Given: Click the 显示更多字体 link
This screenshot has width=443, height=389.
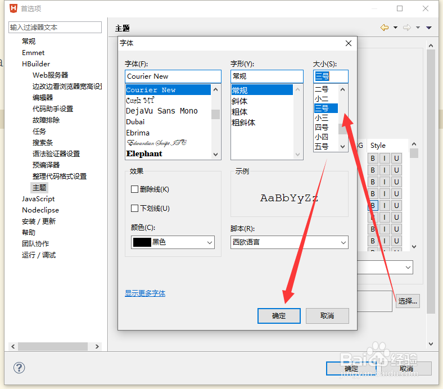Looking at the screenshot, I should [x=145, y=293].
